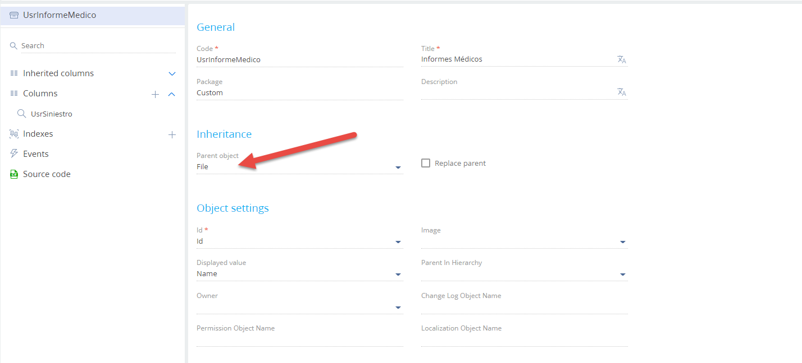This screenshot has height=363, width=802.
Task: Open the Displayed value dropdown arrow
Action: pyautogui.click(x=398, y=274)
